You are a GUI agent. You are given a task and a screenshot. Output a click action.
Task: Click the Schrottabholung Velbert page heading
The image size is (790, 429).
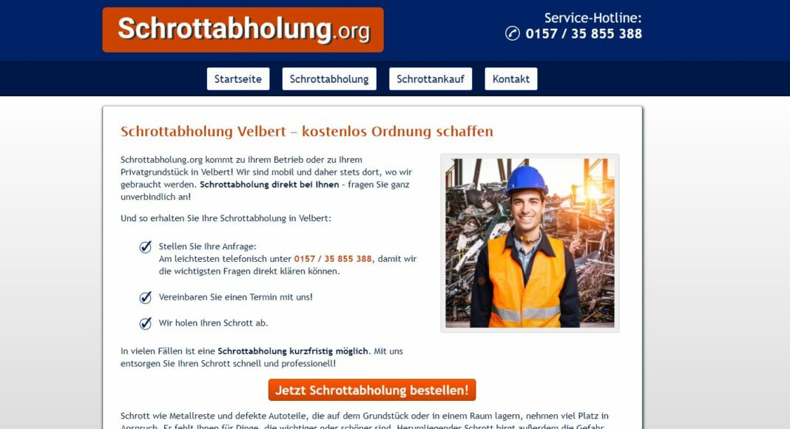[306, 132]
